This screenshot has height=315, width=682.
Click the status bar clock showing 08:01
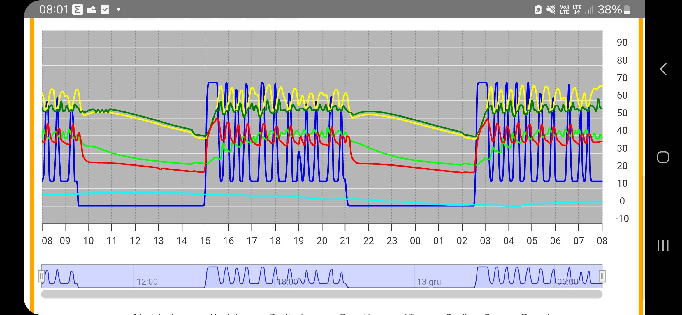[54, 10]
